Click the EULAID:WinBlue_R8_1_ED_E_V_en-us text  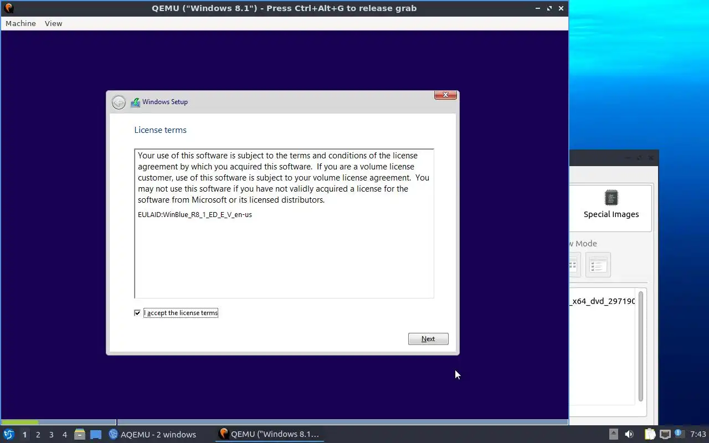pyautogui.click(x=195, y=214)
